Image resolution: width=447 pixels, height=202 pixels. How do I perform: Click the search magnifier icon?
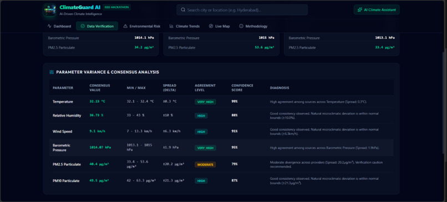click(x=183, y=10)
